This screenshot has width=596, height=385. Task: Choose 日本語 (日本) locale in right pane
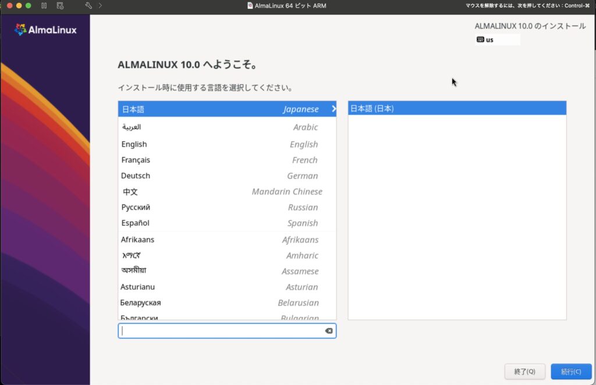click(457, 108)
